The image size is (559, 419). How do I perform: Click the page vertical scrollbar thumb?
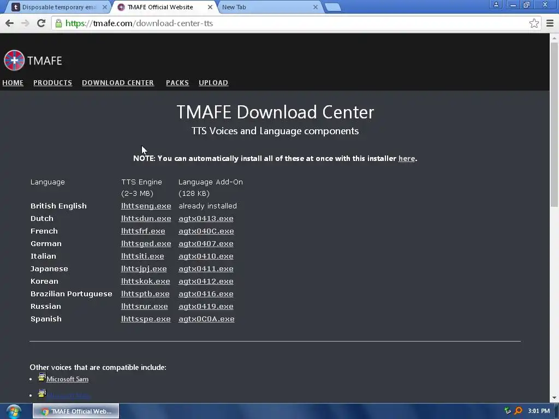point(554,125)
